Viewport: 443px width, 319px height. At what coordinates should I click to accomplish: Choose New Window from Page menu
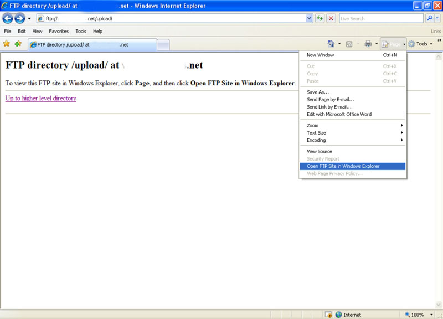pyautogui.click(x=352, y=55)
